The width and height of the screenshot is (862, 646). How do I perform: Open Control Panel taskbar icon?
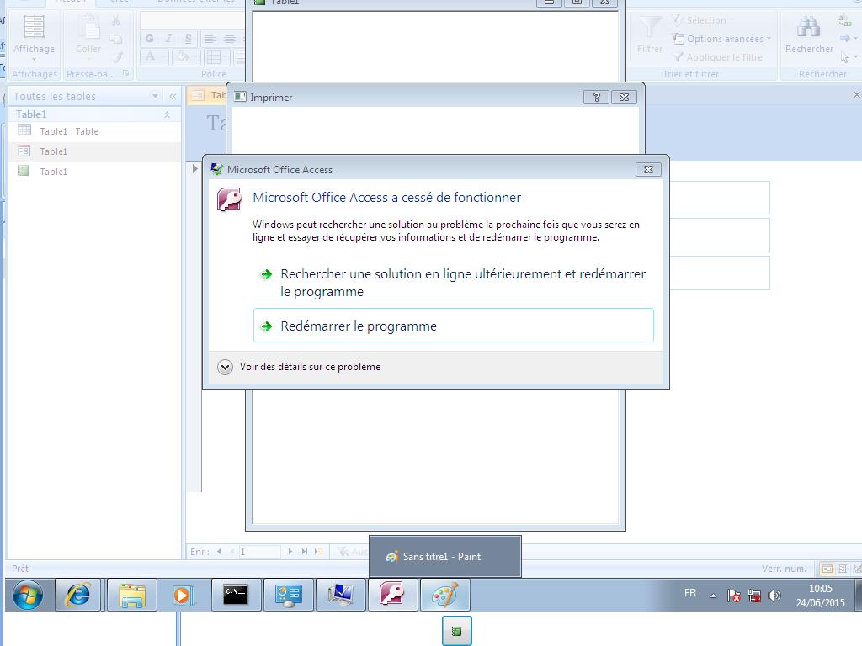pyautogui.click(x=289, y=595)
